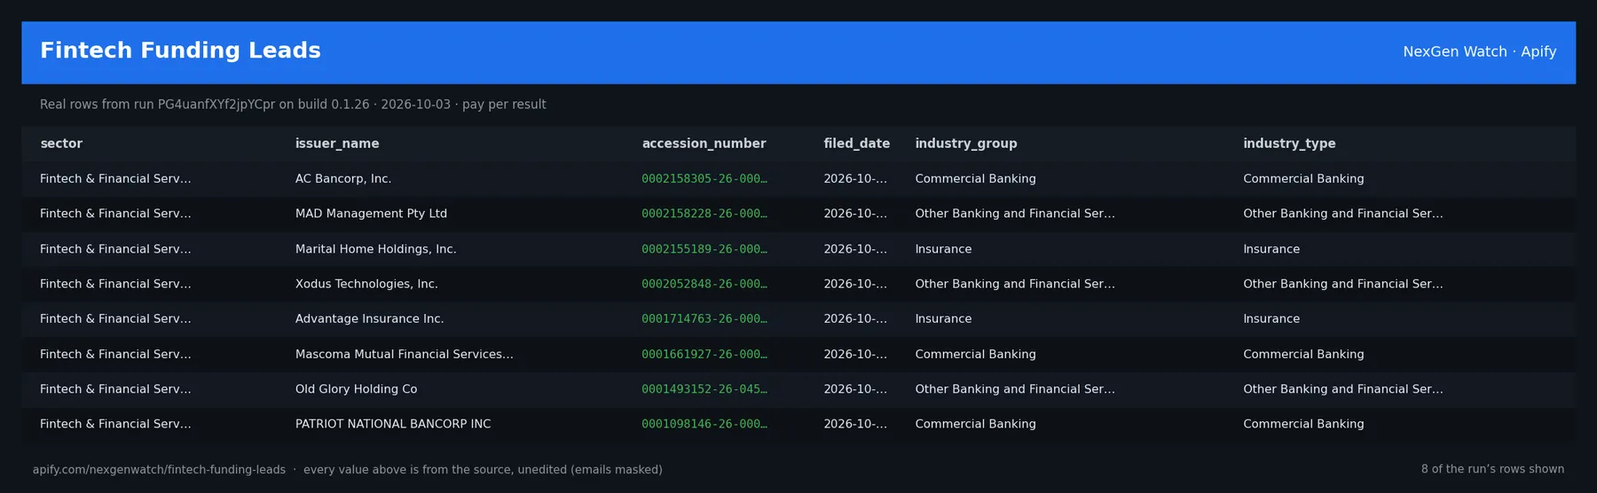Screen dimensions: 1597x493
Task: Click the accession_number column header
Action: point(704,144)
